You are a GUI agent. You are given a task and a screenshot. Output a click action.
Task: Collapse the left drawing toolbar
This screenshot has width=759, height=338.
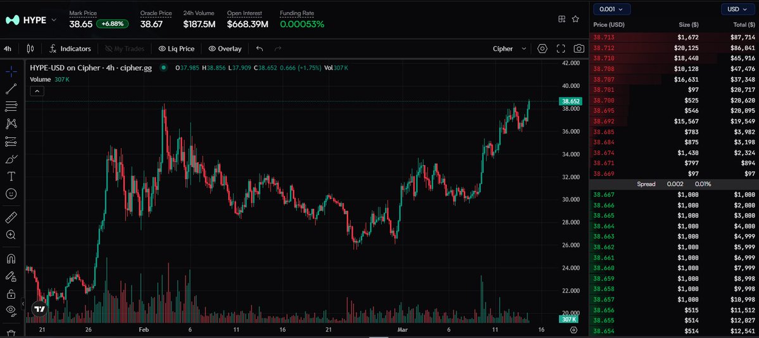(x=23, y=304)
